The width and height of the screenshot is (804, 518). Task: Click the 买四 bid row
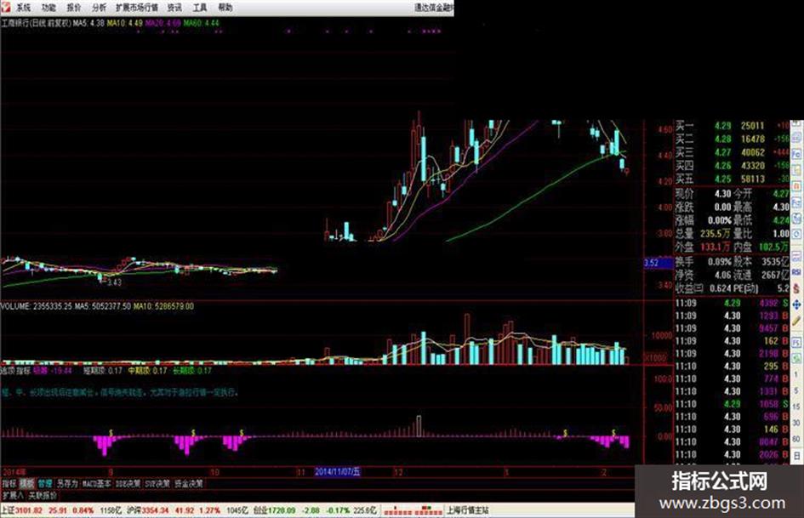pyautogui.click(x=731, y=166)
